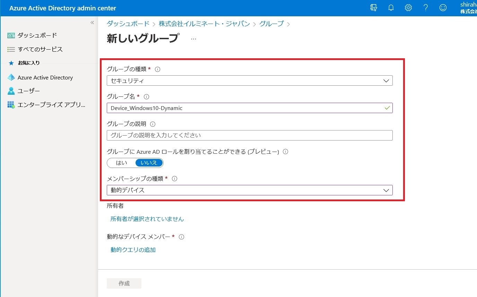Send feedback with the smiley icon
Screen dimensions: 477x297
pyautogui.click(x=443, y=8)
